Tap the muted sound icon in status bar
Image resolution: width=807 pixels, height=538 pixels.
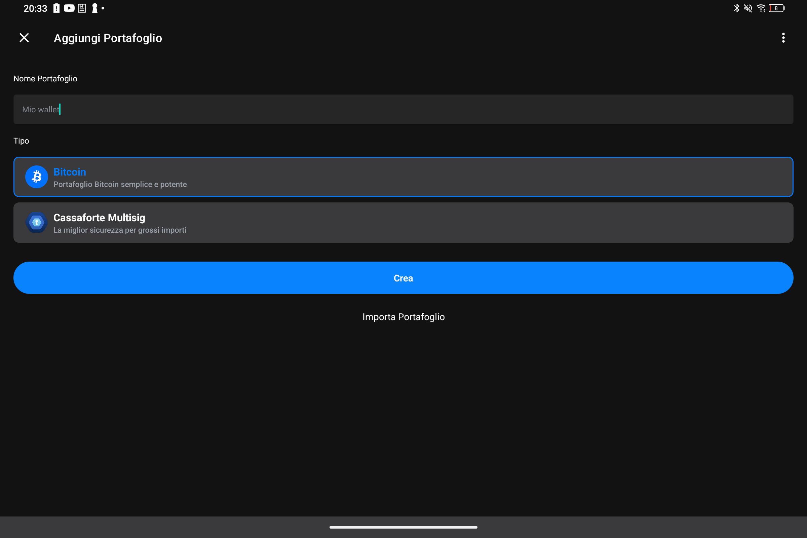[748, 8]
